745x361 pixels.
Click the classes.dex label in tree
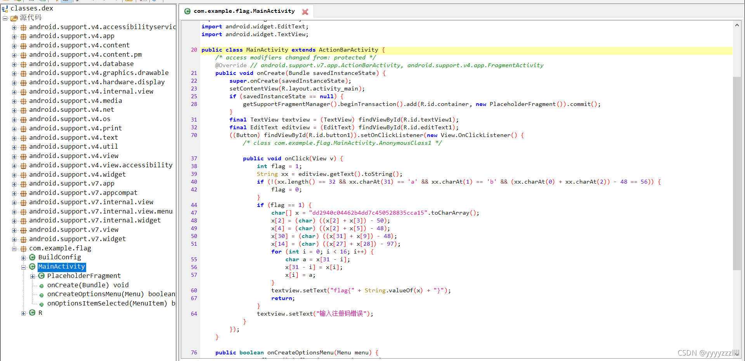32,9
